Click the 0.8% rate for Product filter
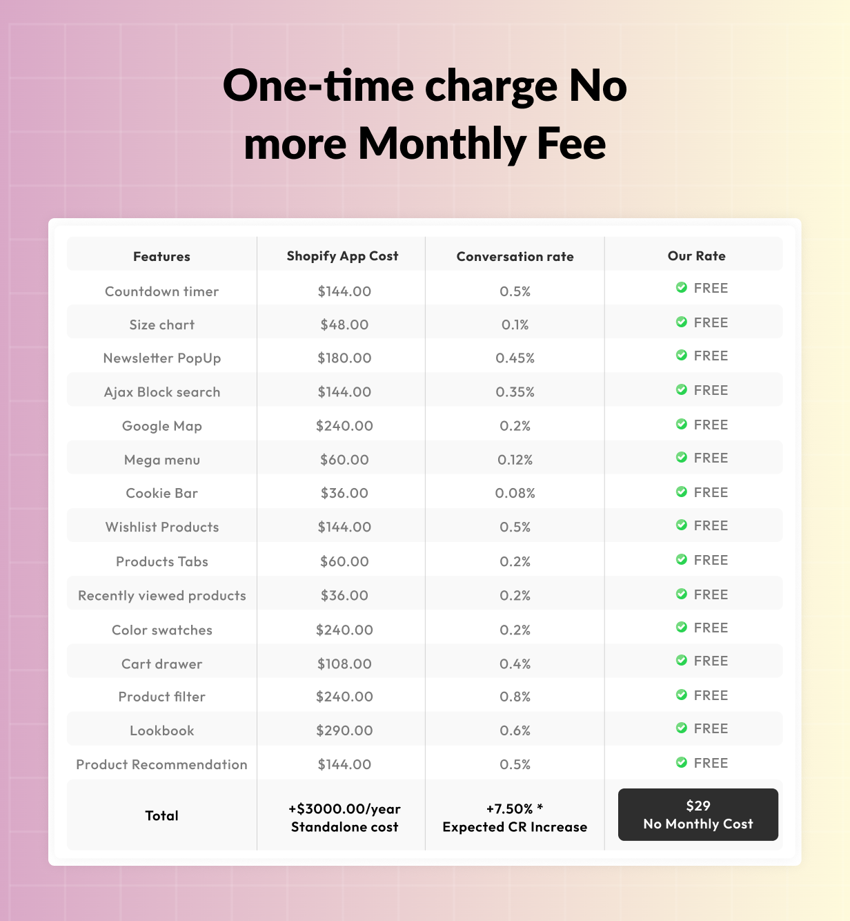Image resolution: width=850 pixels, height=921 pixels. 515,697
